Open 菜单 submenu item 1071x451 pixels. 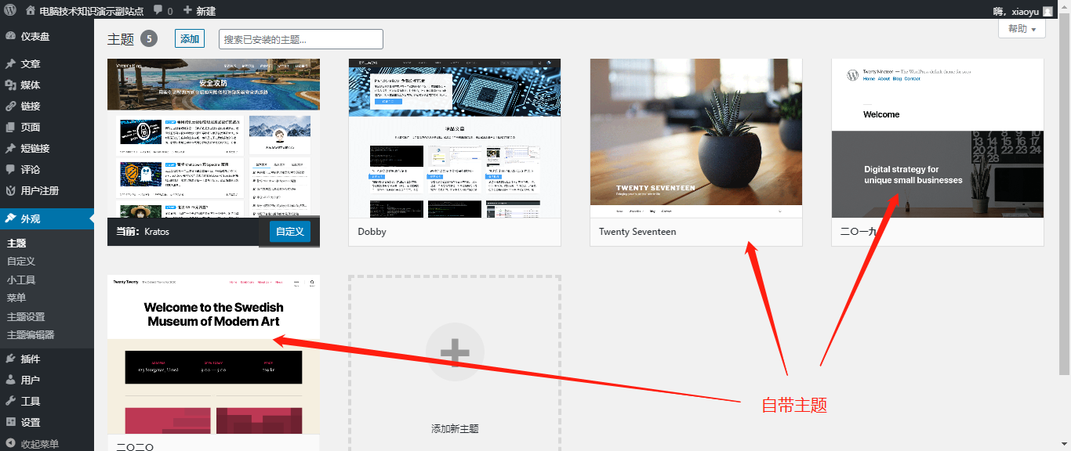[16, 298]
